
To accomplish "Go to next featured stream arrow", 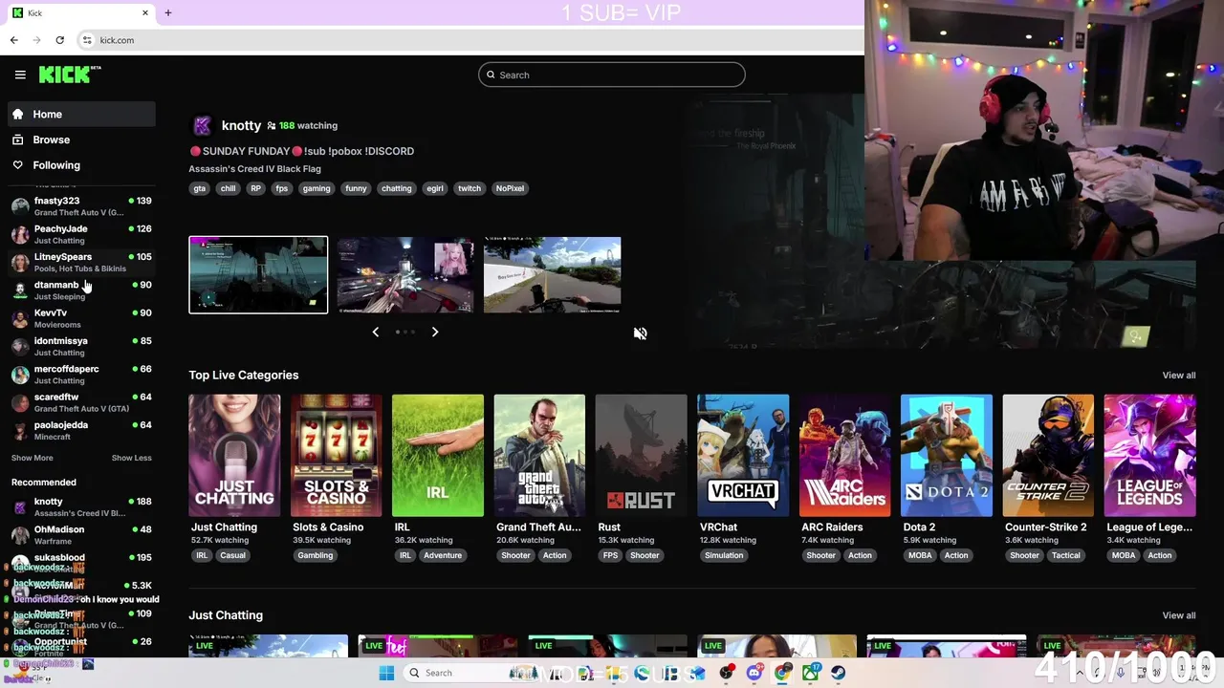I will point(434,332).
